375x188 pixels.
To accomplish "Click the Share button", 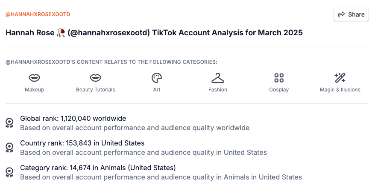I will tap(351, 14).
